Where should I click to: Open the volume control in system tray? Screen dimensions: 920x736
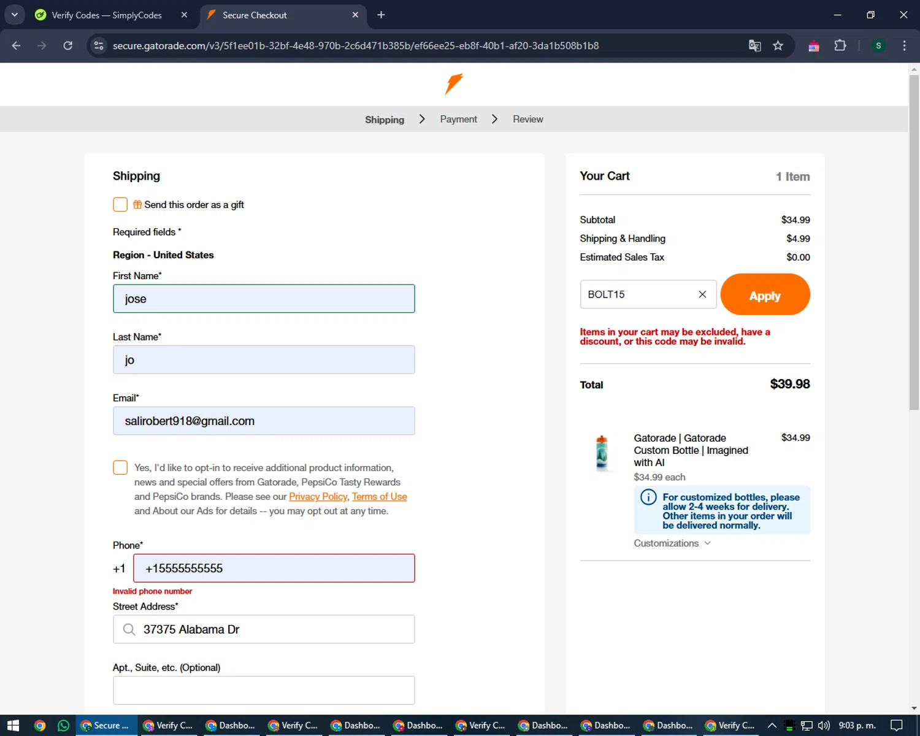[824, 726]
